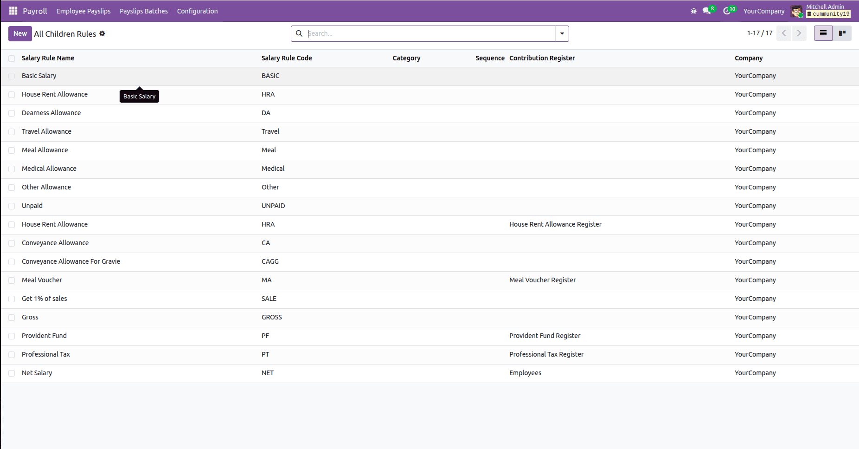Image resolution: width=859 pixels, height=449 pixels.
Task: Focus the Search input field
Action: tap(430, 33)
